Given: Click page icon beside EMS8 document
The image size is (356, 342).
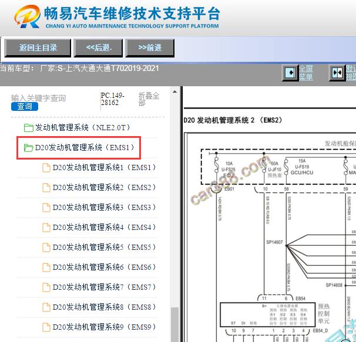Looking at the screenshot, I should click(46, 307).
